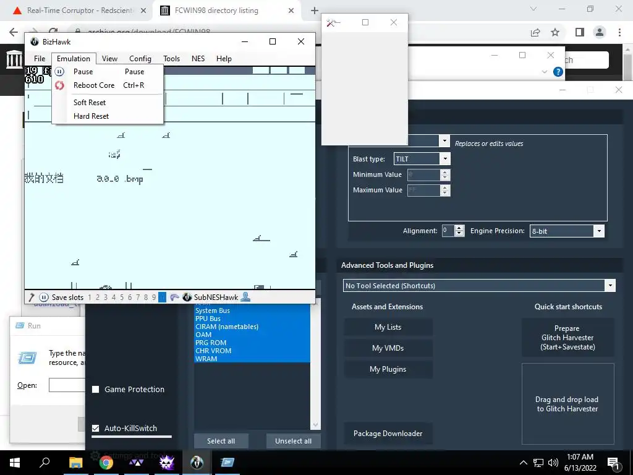Click Internet Archive logo icon
The height and width of the screenshot is (475, 633).
14,59
